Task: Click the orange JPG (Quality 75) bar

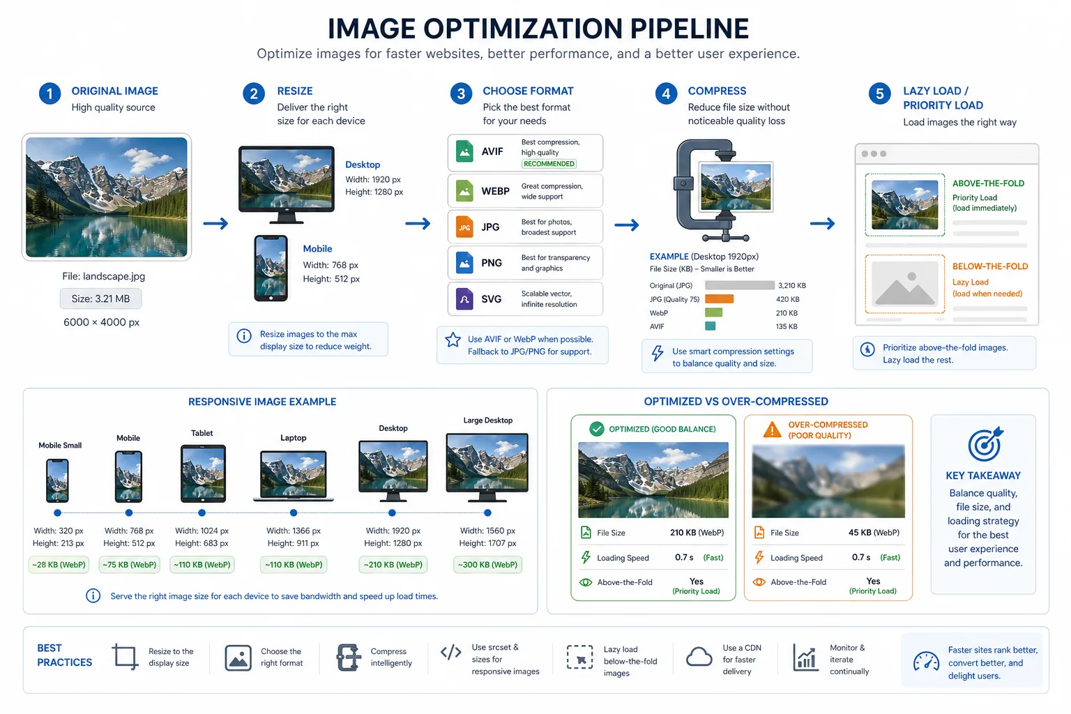Action: [x=720, y=299]
